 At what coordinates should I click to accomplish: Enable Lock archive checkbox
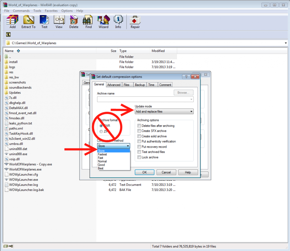(139, 157)
